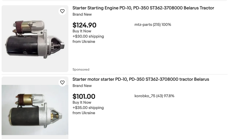Open the mtz-parts starter product image
250x139 pixels.
[35, 39]
